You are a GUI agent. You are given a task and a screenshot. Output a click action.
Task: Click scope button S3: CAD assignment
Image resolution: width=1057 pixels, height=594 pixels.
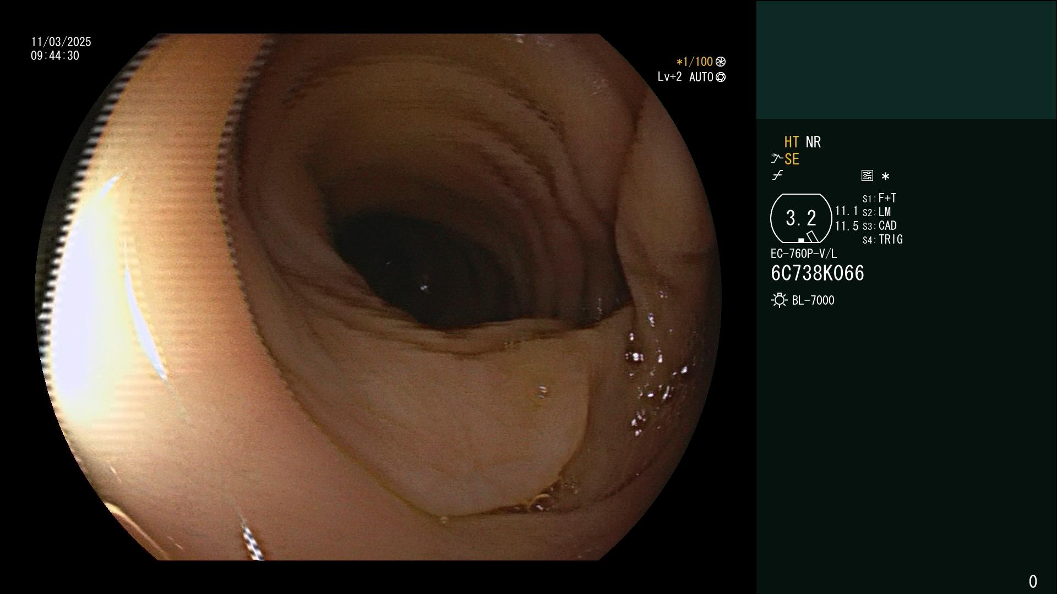pos(880,226)
